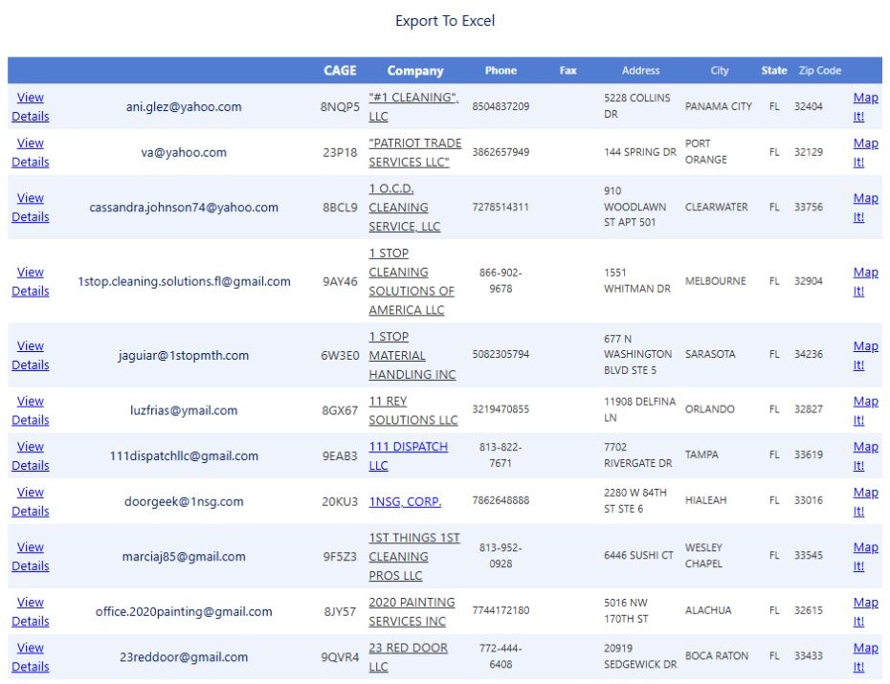Viewport: 890px width, 684px height.
Task: Select city ALACHUA
Action: [x=708, y=610]
